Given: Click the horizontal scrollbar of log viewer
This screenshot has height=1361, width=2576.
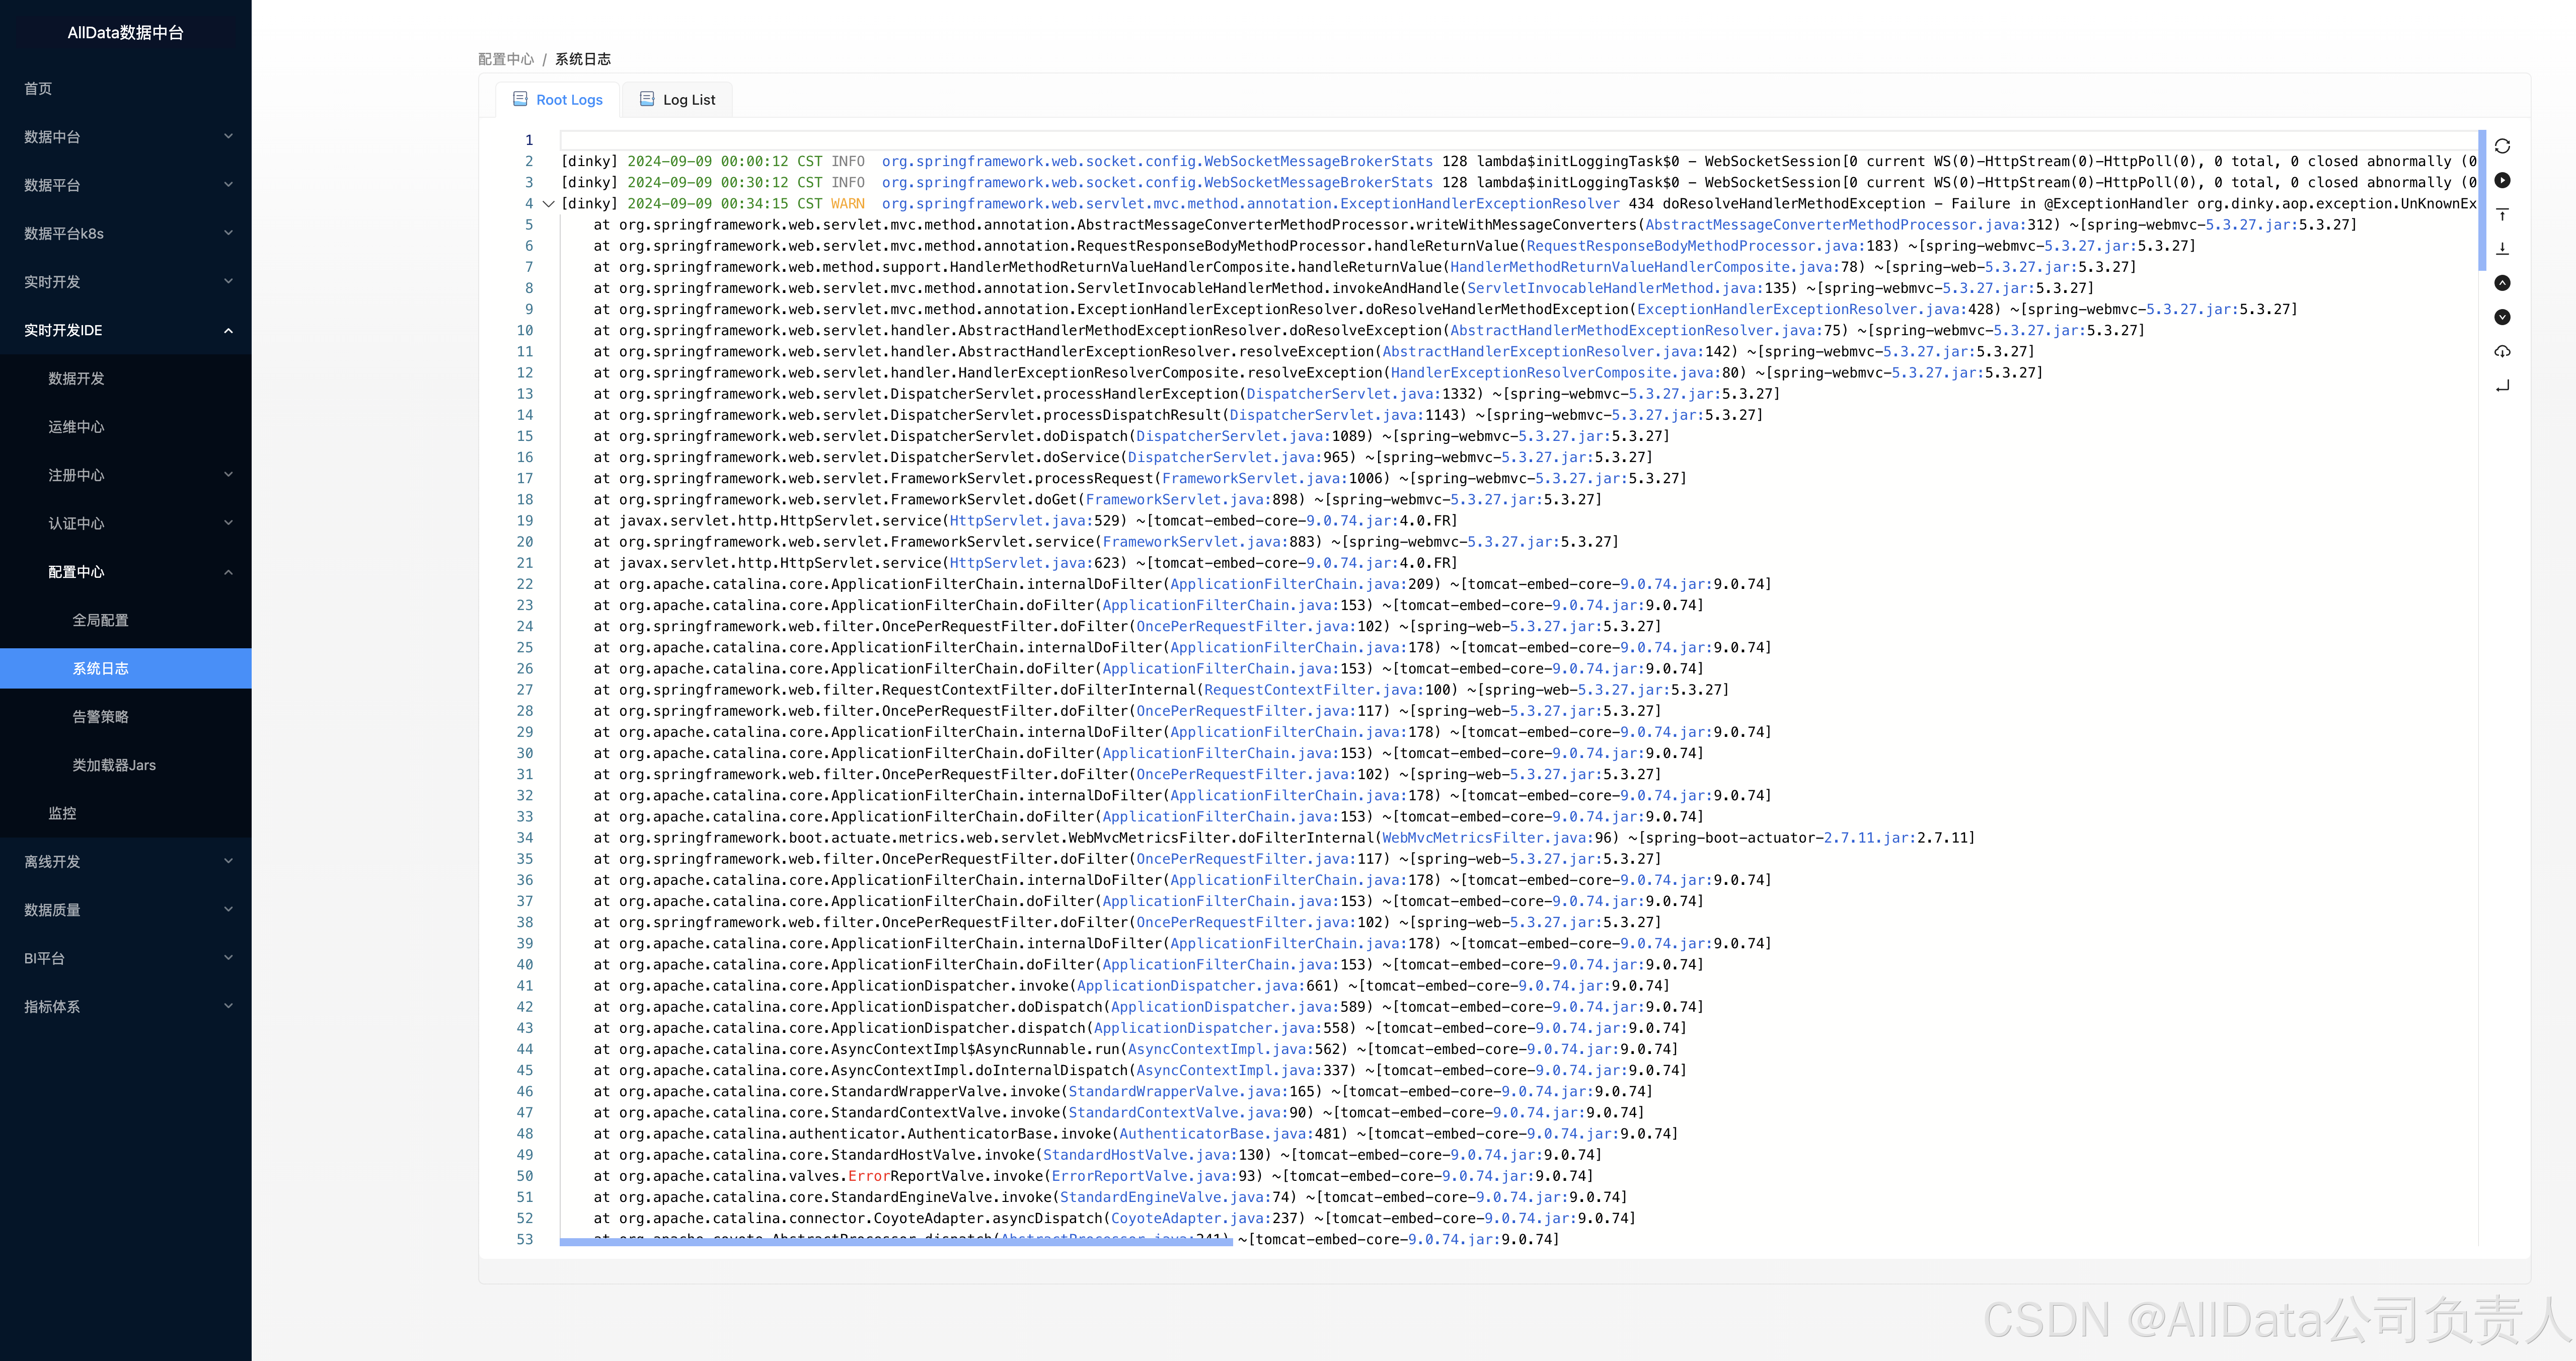Looking at the screenshot, I should click(895, 1242).
